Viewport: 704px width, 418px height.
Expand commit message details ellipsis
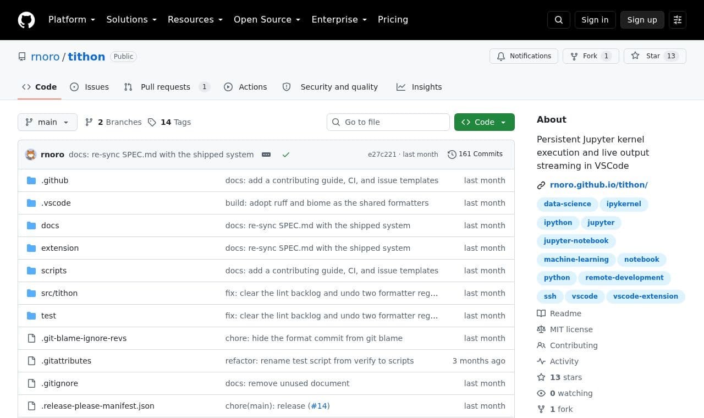click(266, 155)
